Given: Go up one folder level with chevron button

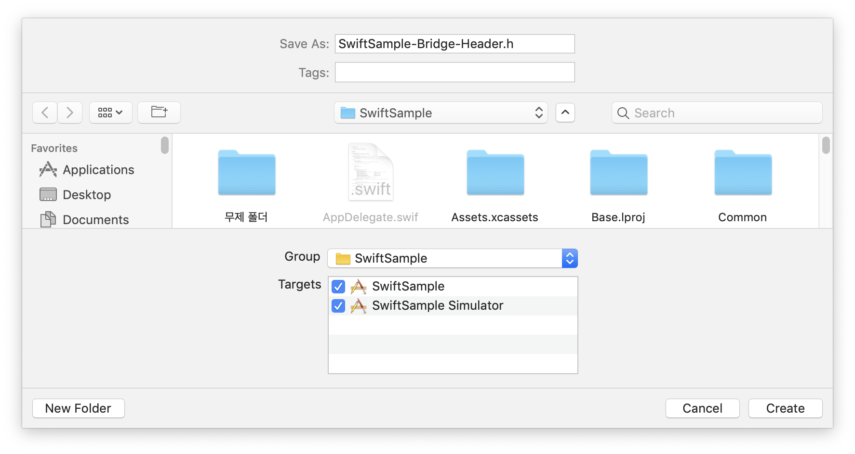Looking at the screenshot, I should [565, 113].
